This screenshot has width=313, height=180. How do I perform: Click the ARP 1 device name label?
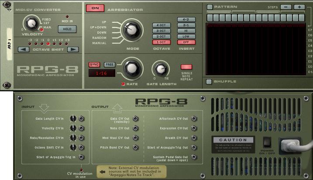[x=9, y=44]
